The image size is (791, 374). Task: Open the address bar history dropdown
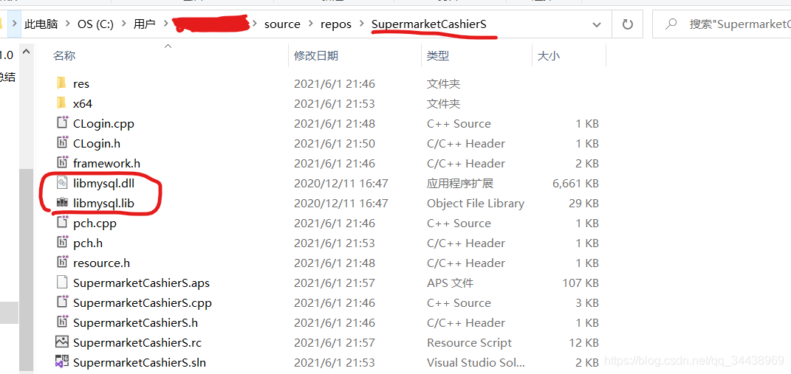click(597, 24)
